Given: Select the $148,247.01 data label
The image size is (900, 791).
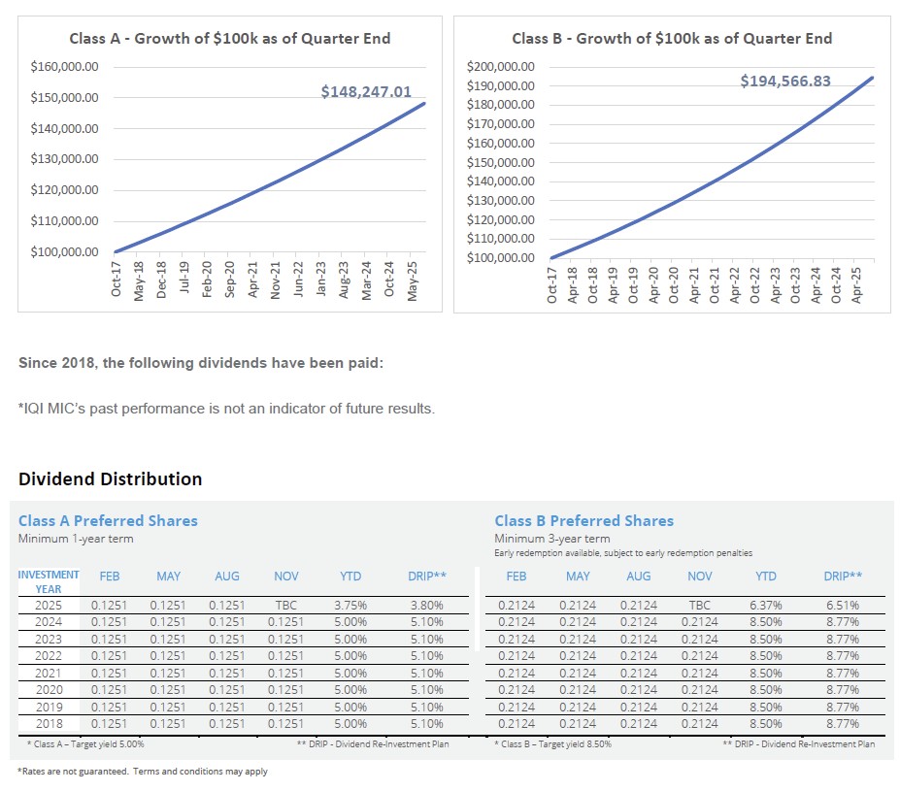Looking at the screenshot, I should click(x=366, y=91).
